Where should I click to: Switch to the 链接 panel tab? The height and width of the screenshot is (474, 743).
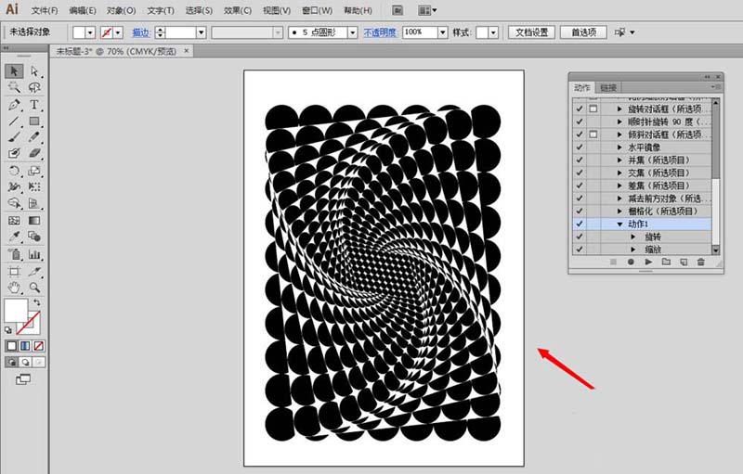point(608,87)
